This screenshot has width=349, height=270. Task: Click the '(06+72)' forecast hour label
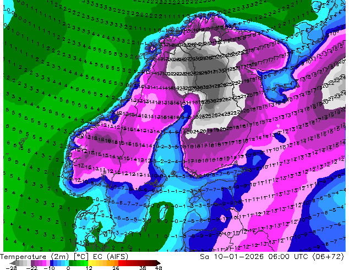tap(328, 257)
